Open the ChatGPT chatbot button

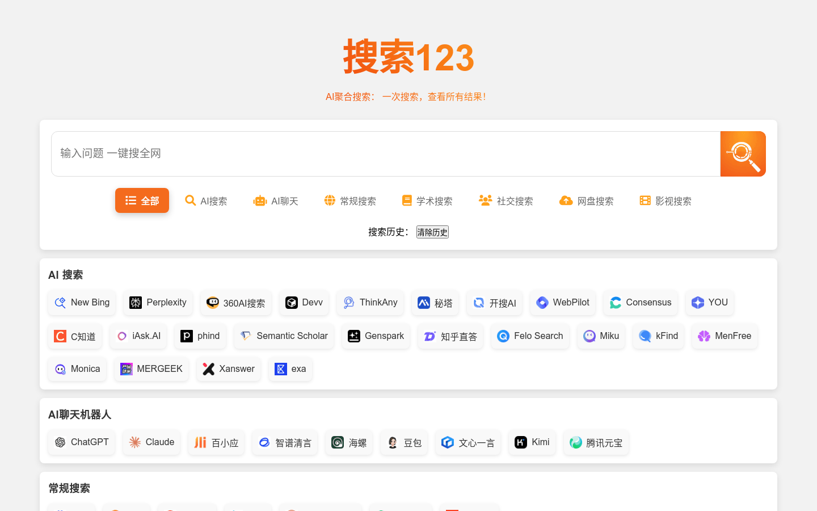click(82, 442)
